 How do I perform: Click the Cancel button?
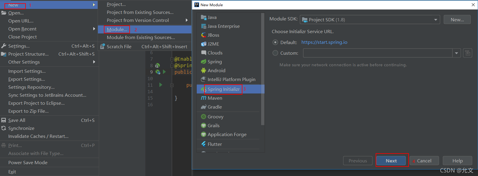pos(424,161)
